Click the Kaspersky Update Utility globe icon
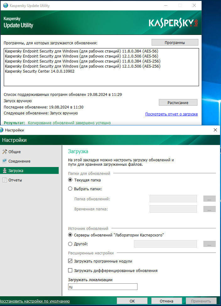221x306 pixels. (x=6, y=5)
